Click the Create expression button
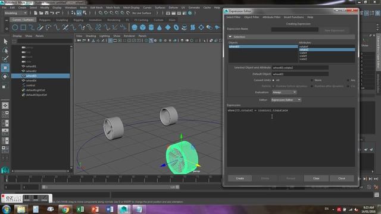381x214 pixels. (x=239, y=178)
